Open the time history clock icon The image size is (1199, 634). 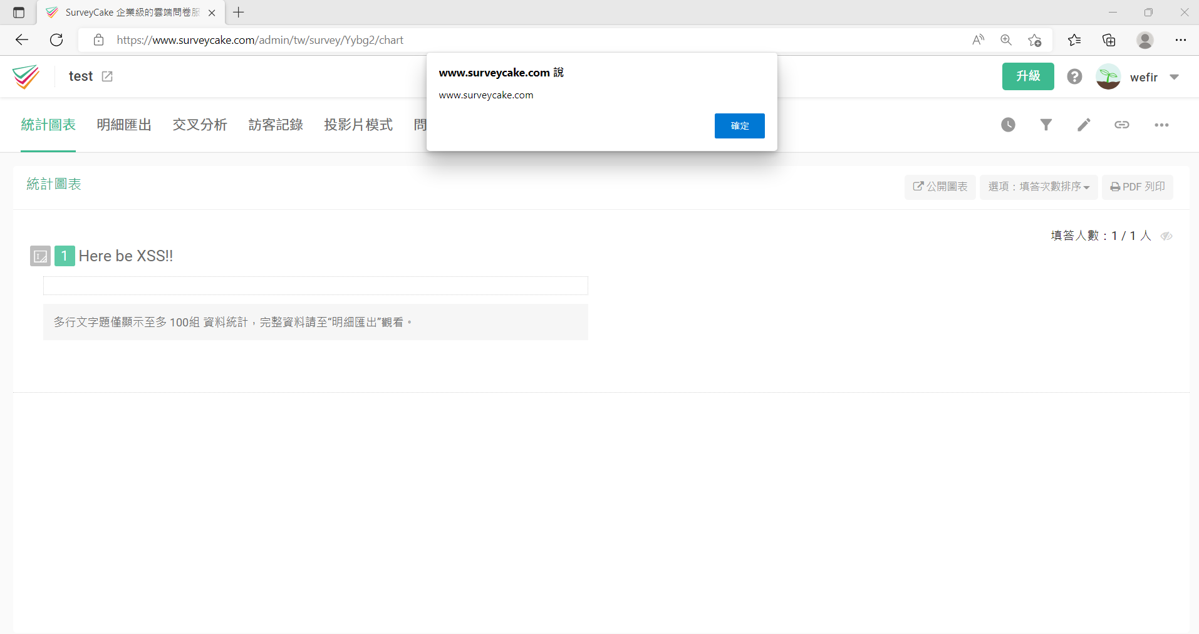(1008, 125)
